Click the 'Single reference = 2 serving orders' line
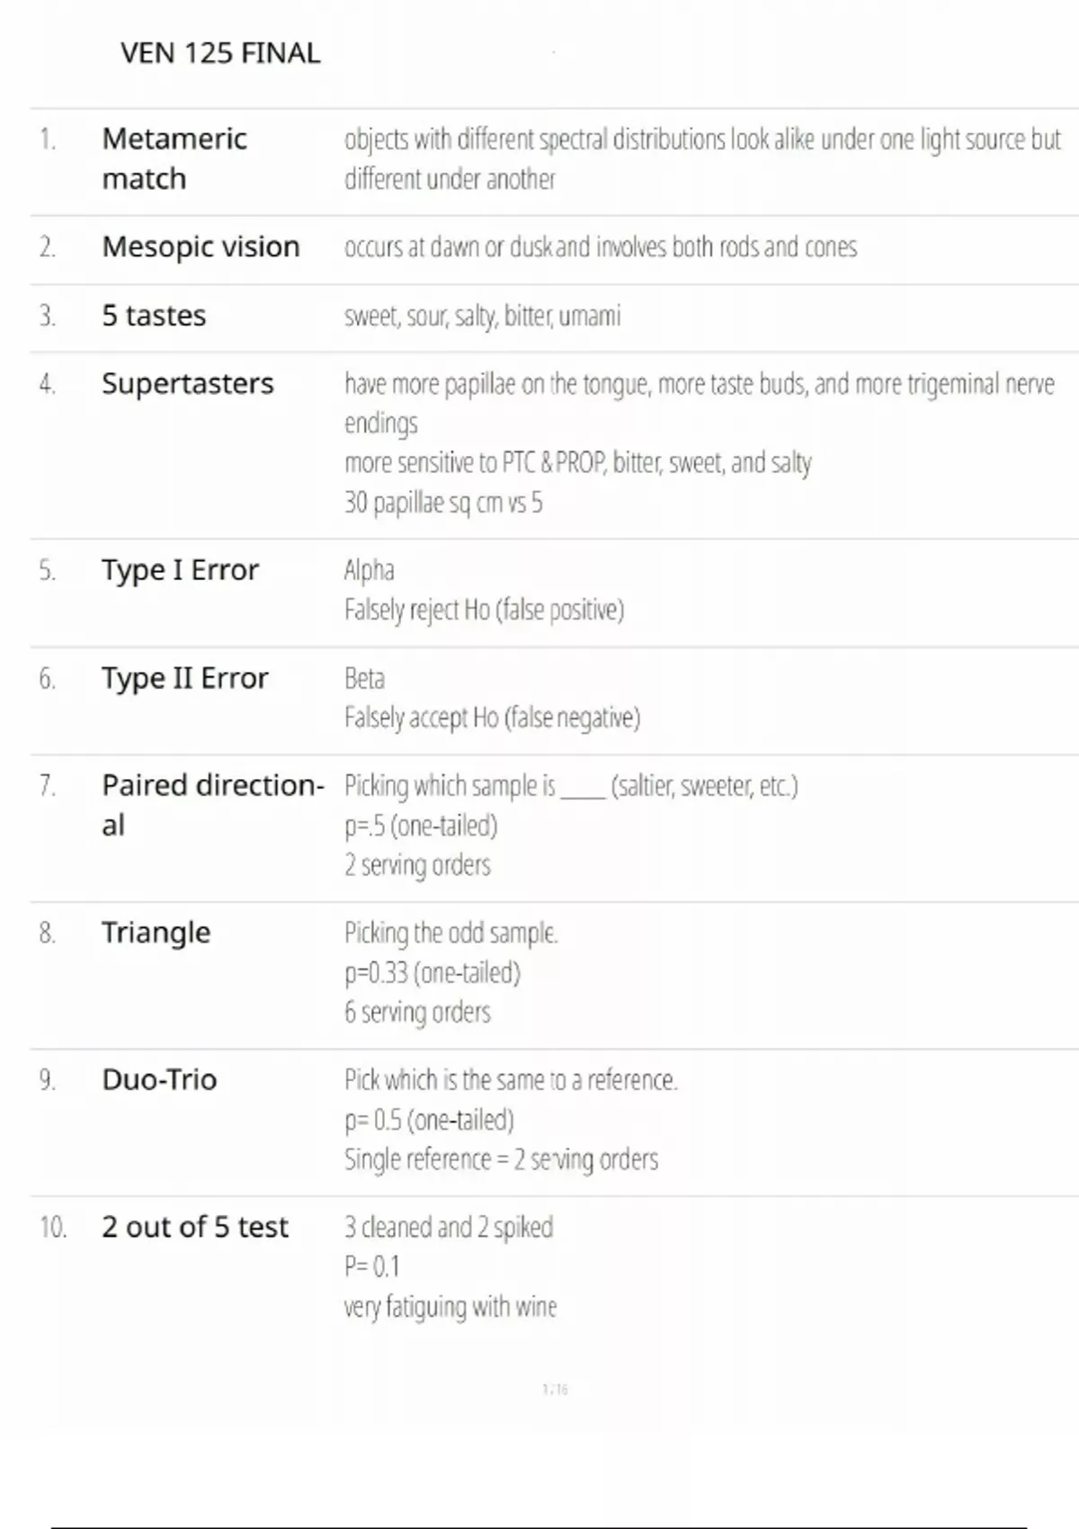This screenshot has width=1079, height=1529. pyautogui.click(x=501, y=1159)
